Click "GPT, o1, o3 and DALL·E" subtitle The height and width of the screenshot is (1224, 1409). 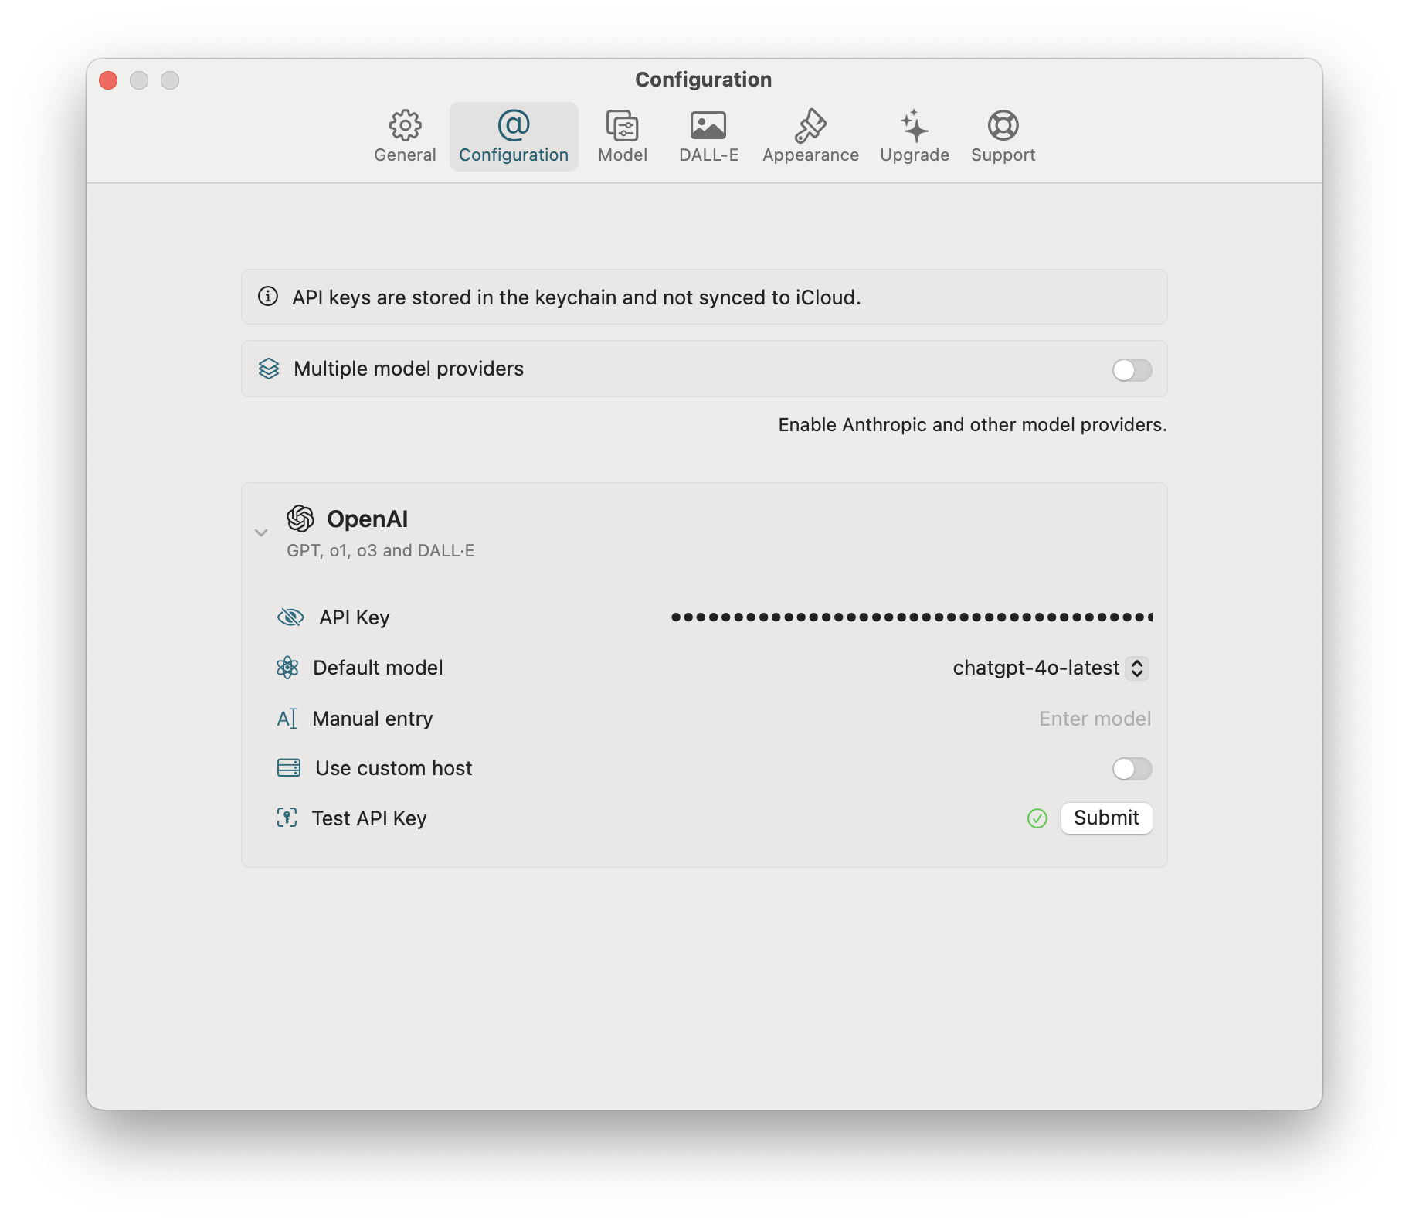coord(381,551)
